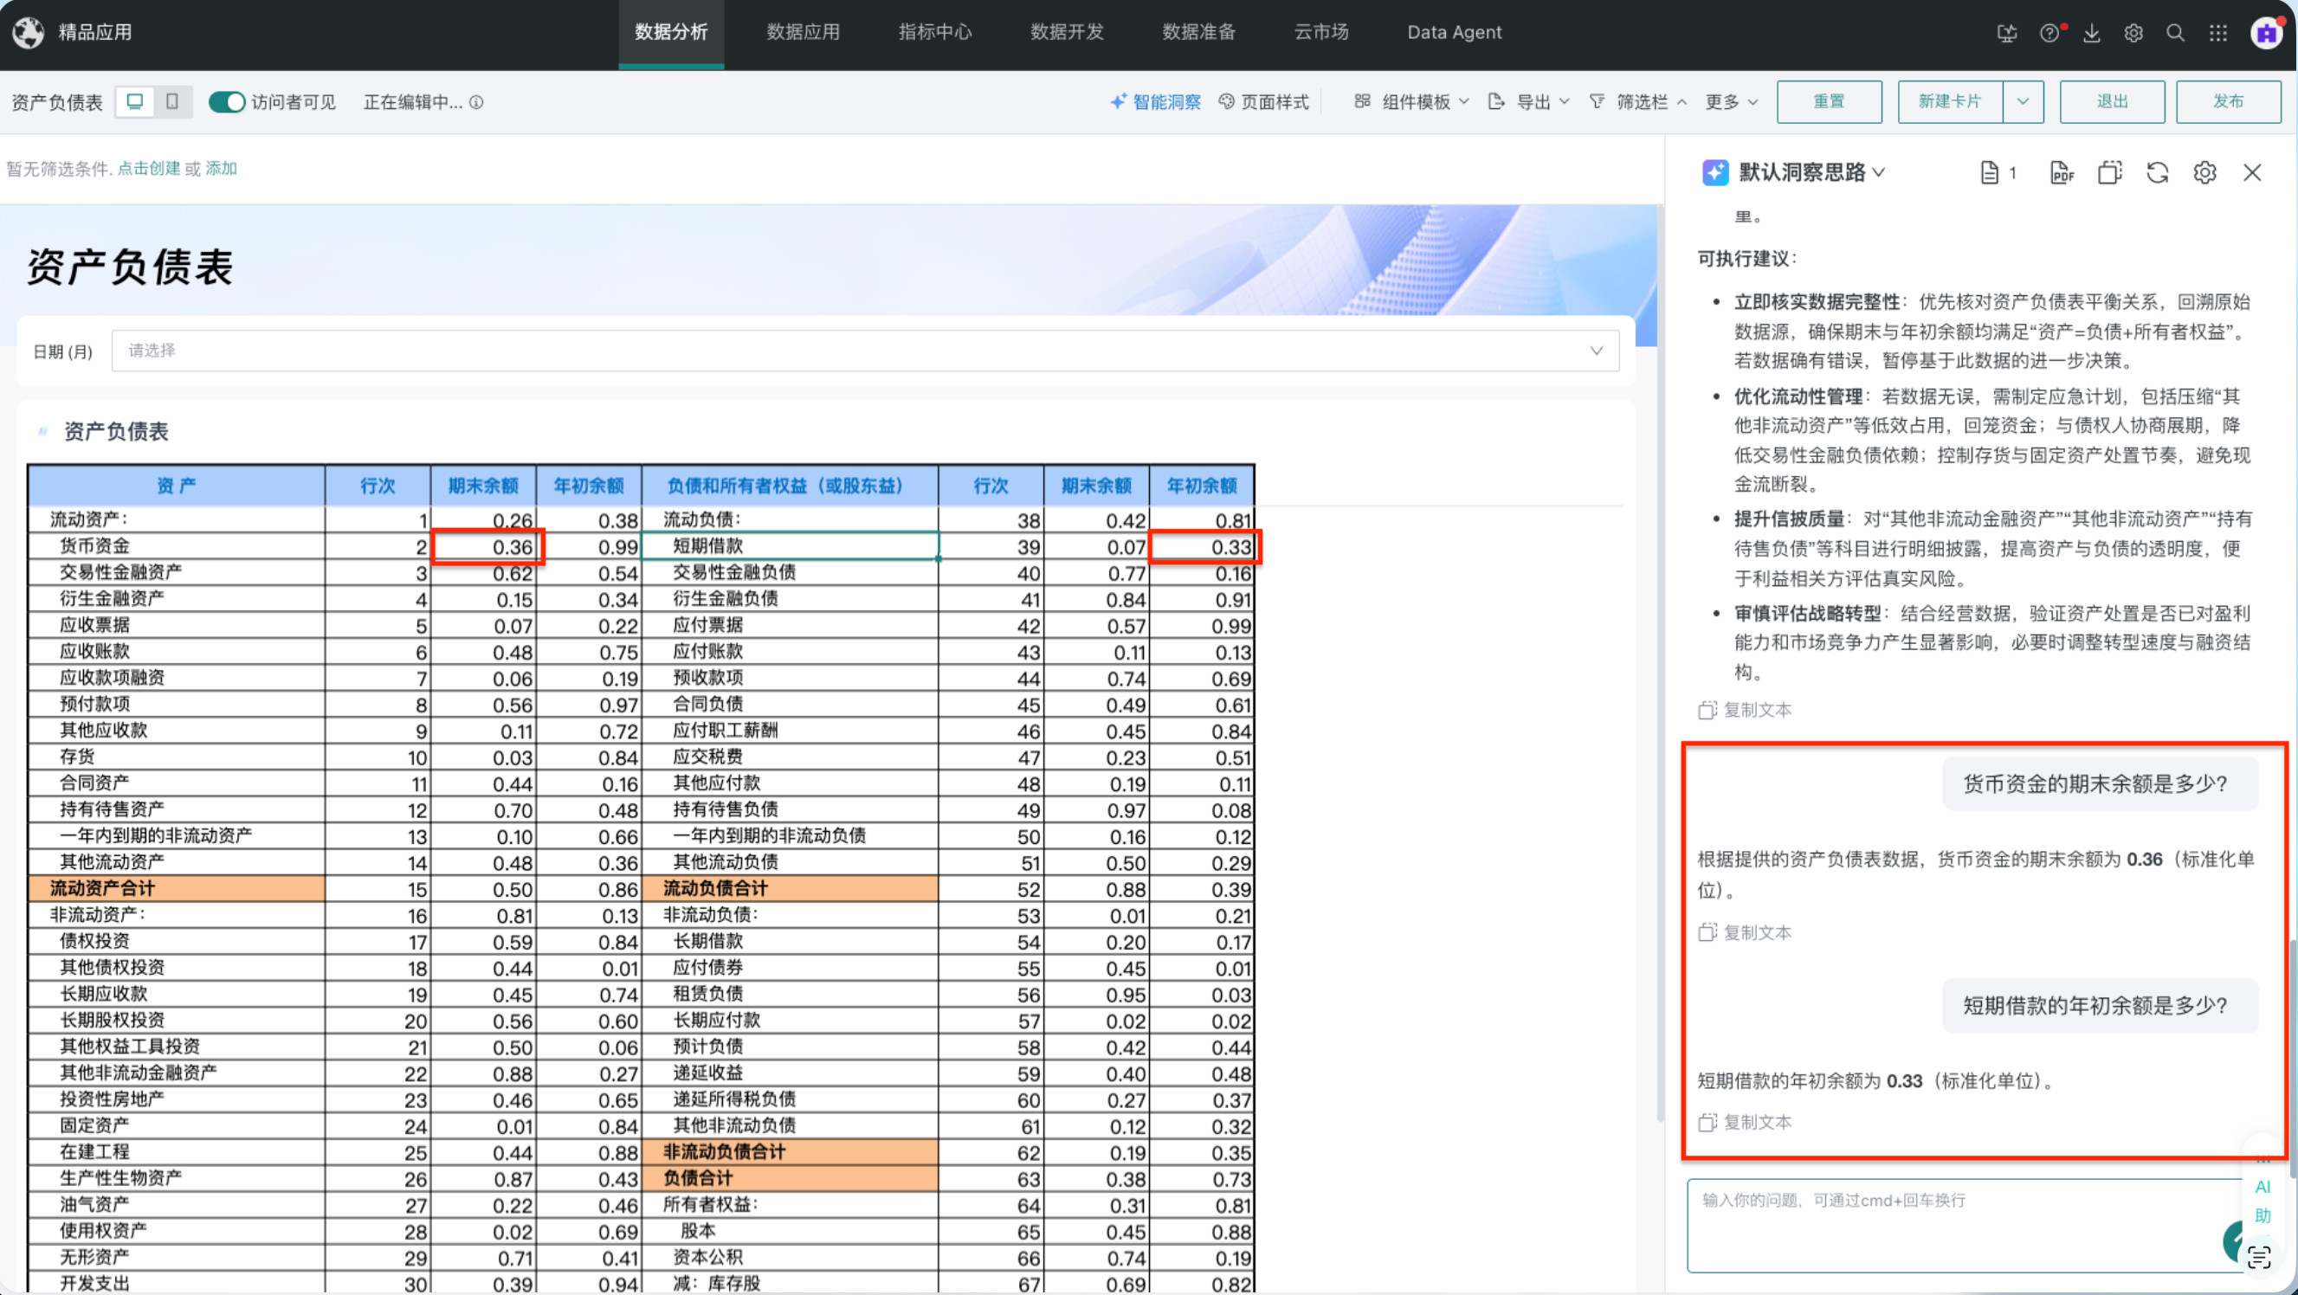
Task: Click the globe logo beside 精品应用
Action: 29,32
